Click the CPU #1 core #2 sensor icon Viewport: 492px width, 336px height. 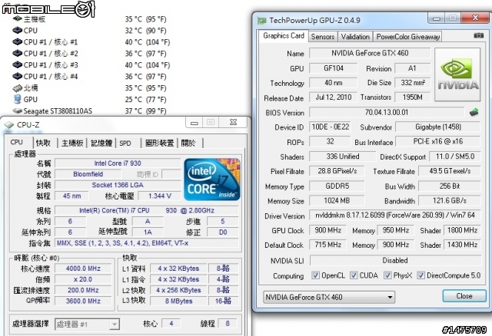[17, 53]
